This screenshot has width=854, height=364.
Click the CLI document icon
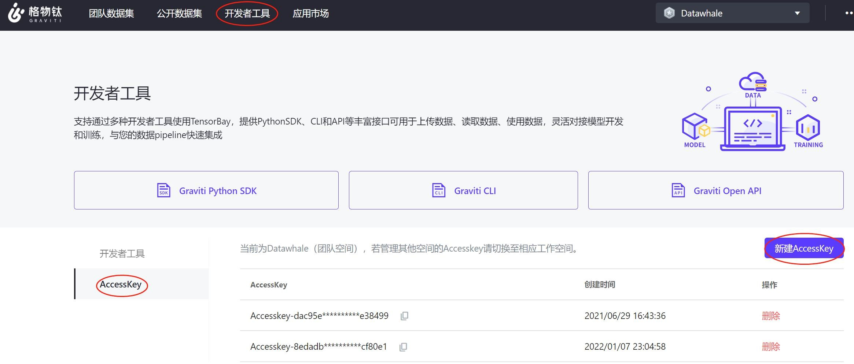[439, 190]
